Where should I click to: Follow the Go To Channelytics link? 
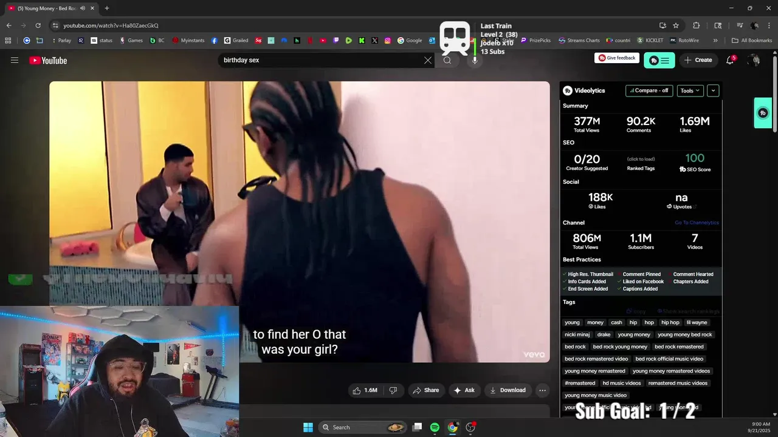pos(697,223)
